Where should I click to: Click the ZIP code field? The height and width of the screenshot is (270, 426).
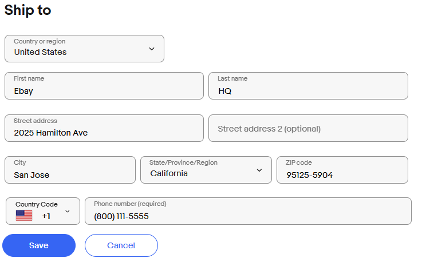tap(342, 170)
